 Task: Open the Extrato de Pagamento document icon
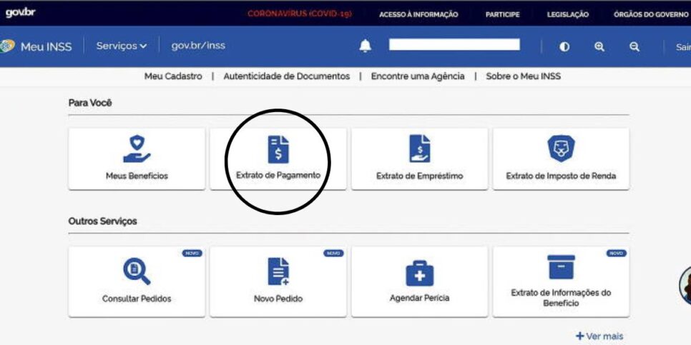[x=278, y=149]
